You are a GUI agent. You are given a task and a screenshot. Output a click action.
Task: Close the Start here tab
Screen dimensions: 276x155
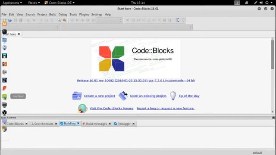[19, 34]
